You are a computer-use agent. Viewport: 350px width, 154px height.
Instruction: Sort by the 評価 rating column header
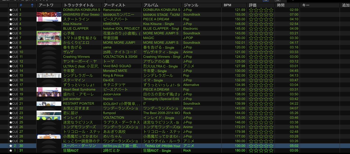pyautogui.click(x=253, y=5)
